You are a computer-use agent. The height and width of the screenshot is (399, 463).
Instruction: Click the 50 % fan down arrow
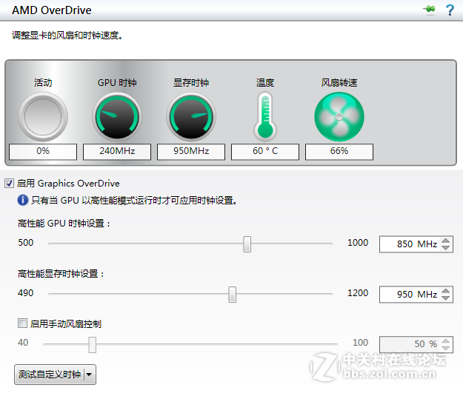(x=445, y=348)
